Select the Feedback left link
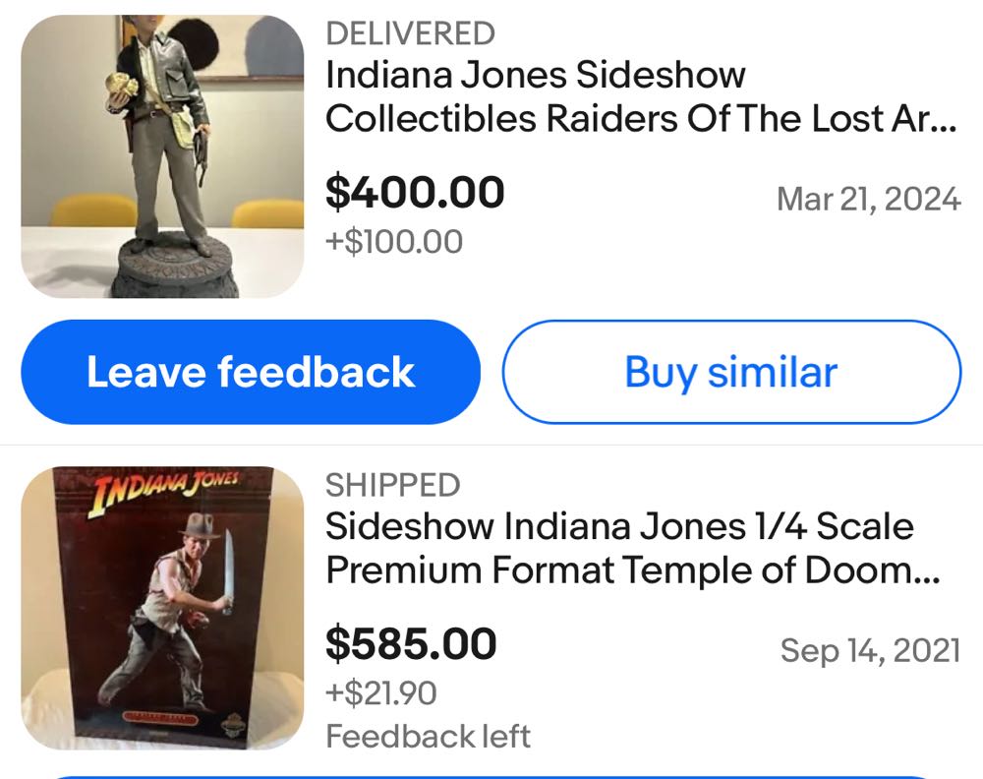983x779 pixels. click(427, 736)
